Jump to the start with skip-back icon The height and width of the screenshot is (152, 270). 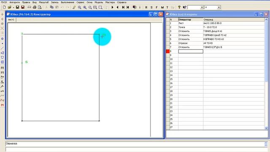click(128, 7)
